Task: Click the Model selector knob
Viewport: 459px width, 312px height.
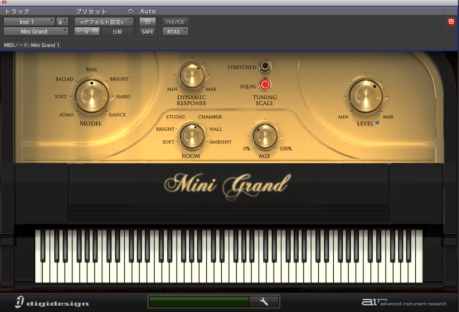Action: pyautogui.click(x=92, y=97)
